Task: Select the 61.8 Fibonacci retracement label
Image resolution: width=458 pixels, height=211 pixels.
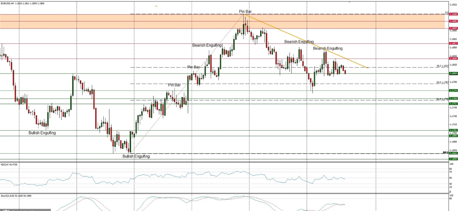Action: pos(442,99)
